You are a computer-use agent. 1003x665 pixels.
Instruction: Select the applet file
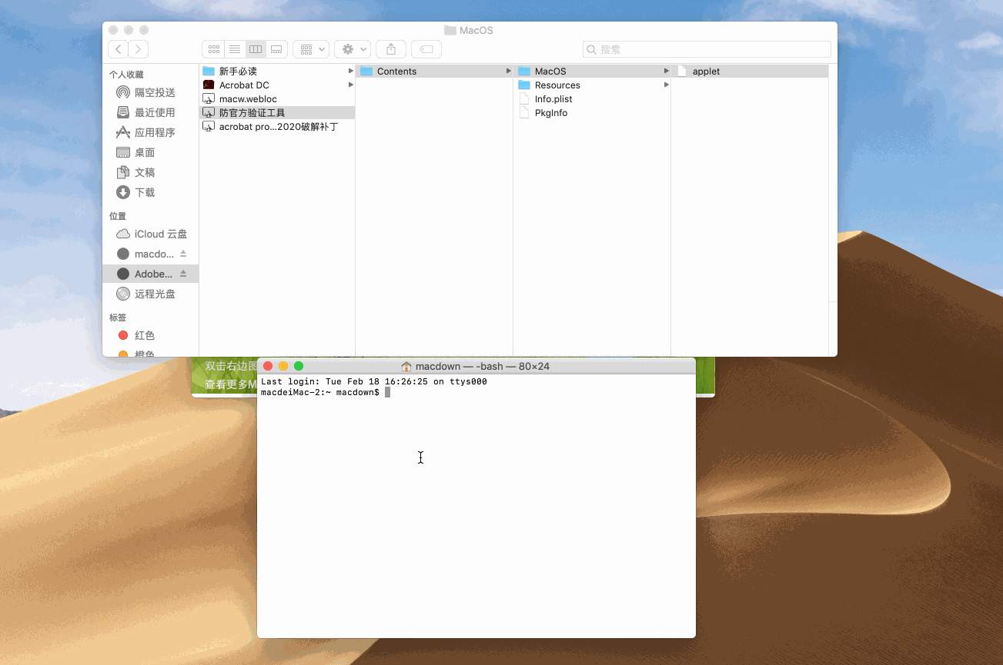(707, 71)
